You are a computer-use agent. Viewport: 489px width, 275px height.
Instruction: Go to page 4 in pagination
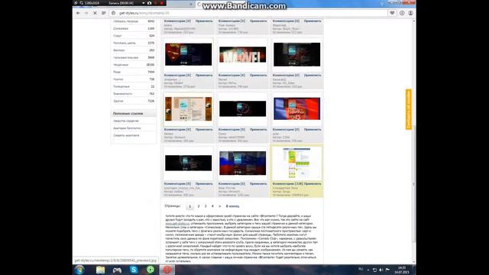coord(212,206)
